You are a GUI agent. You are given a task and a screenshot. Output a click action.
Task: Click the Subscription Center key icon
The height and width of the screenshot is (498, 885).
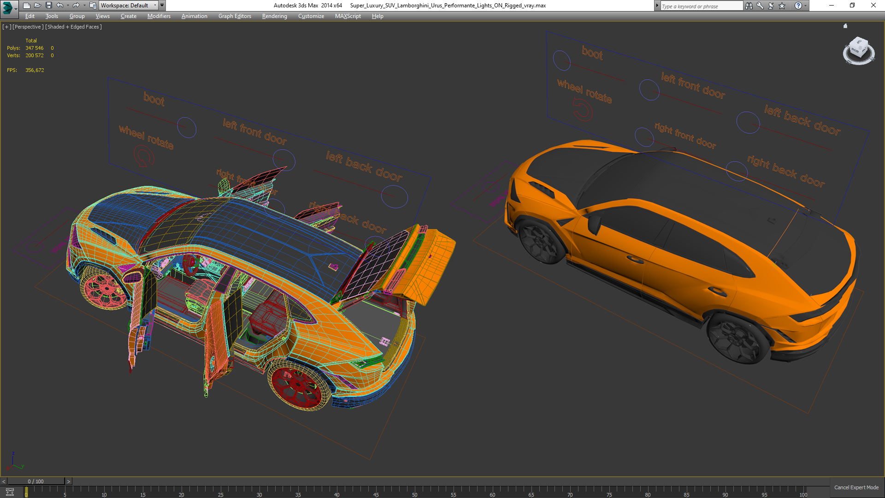(x=760, y=6)
